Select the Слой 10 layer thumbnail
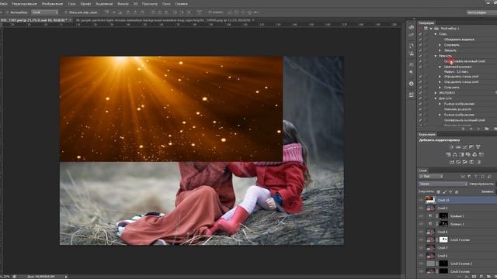Viewport: 497px width, 279px height. [x=430, y=200]
